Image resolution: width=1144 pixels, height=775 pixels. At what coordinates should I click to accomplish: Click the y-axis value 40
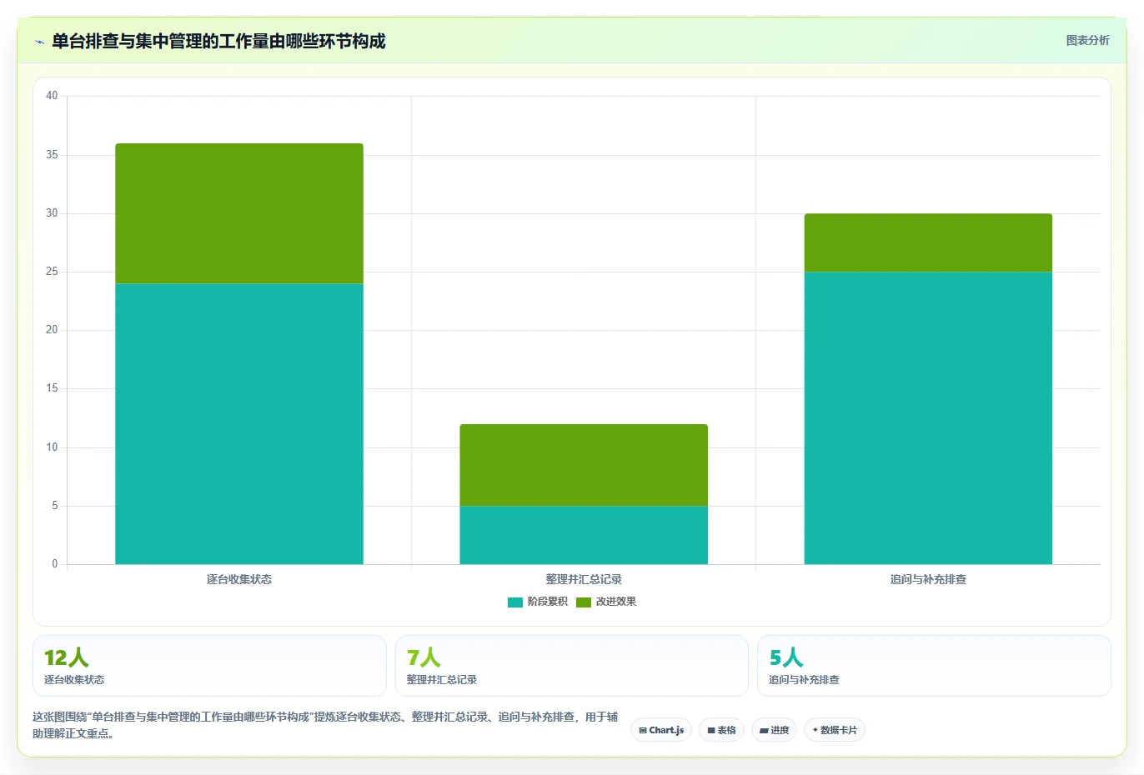click(x=52, y=96)
